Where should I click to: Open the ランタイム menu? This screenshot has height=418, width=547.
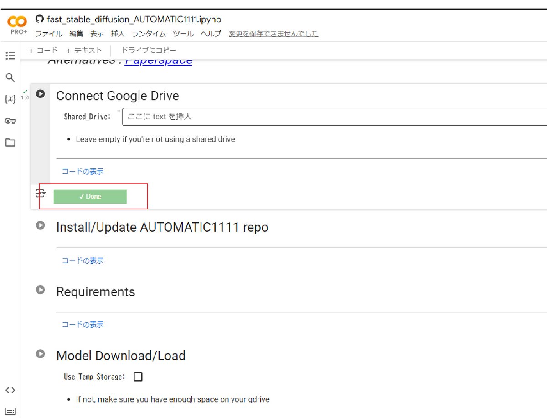click(149, 34)
